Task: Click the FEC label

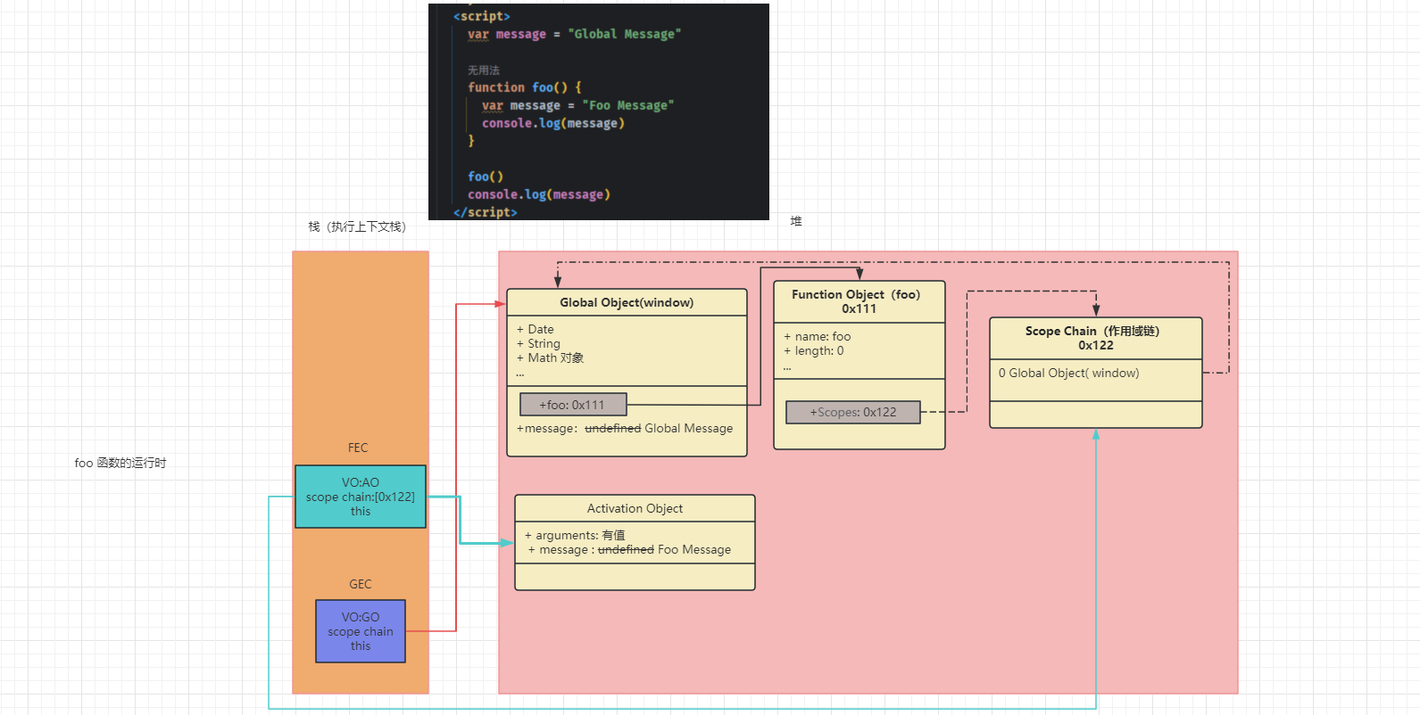Action: coord(358,448)
